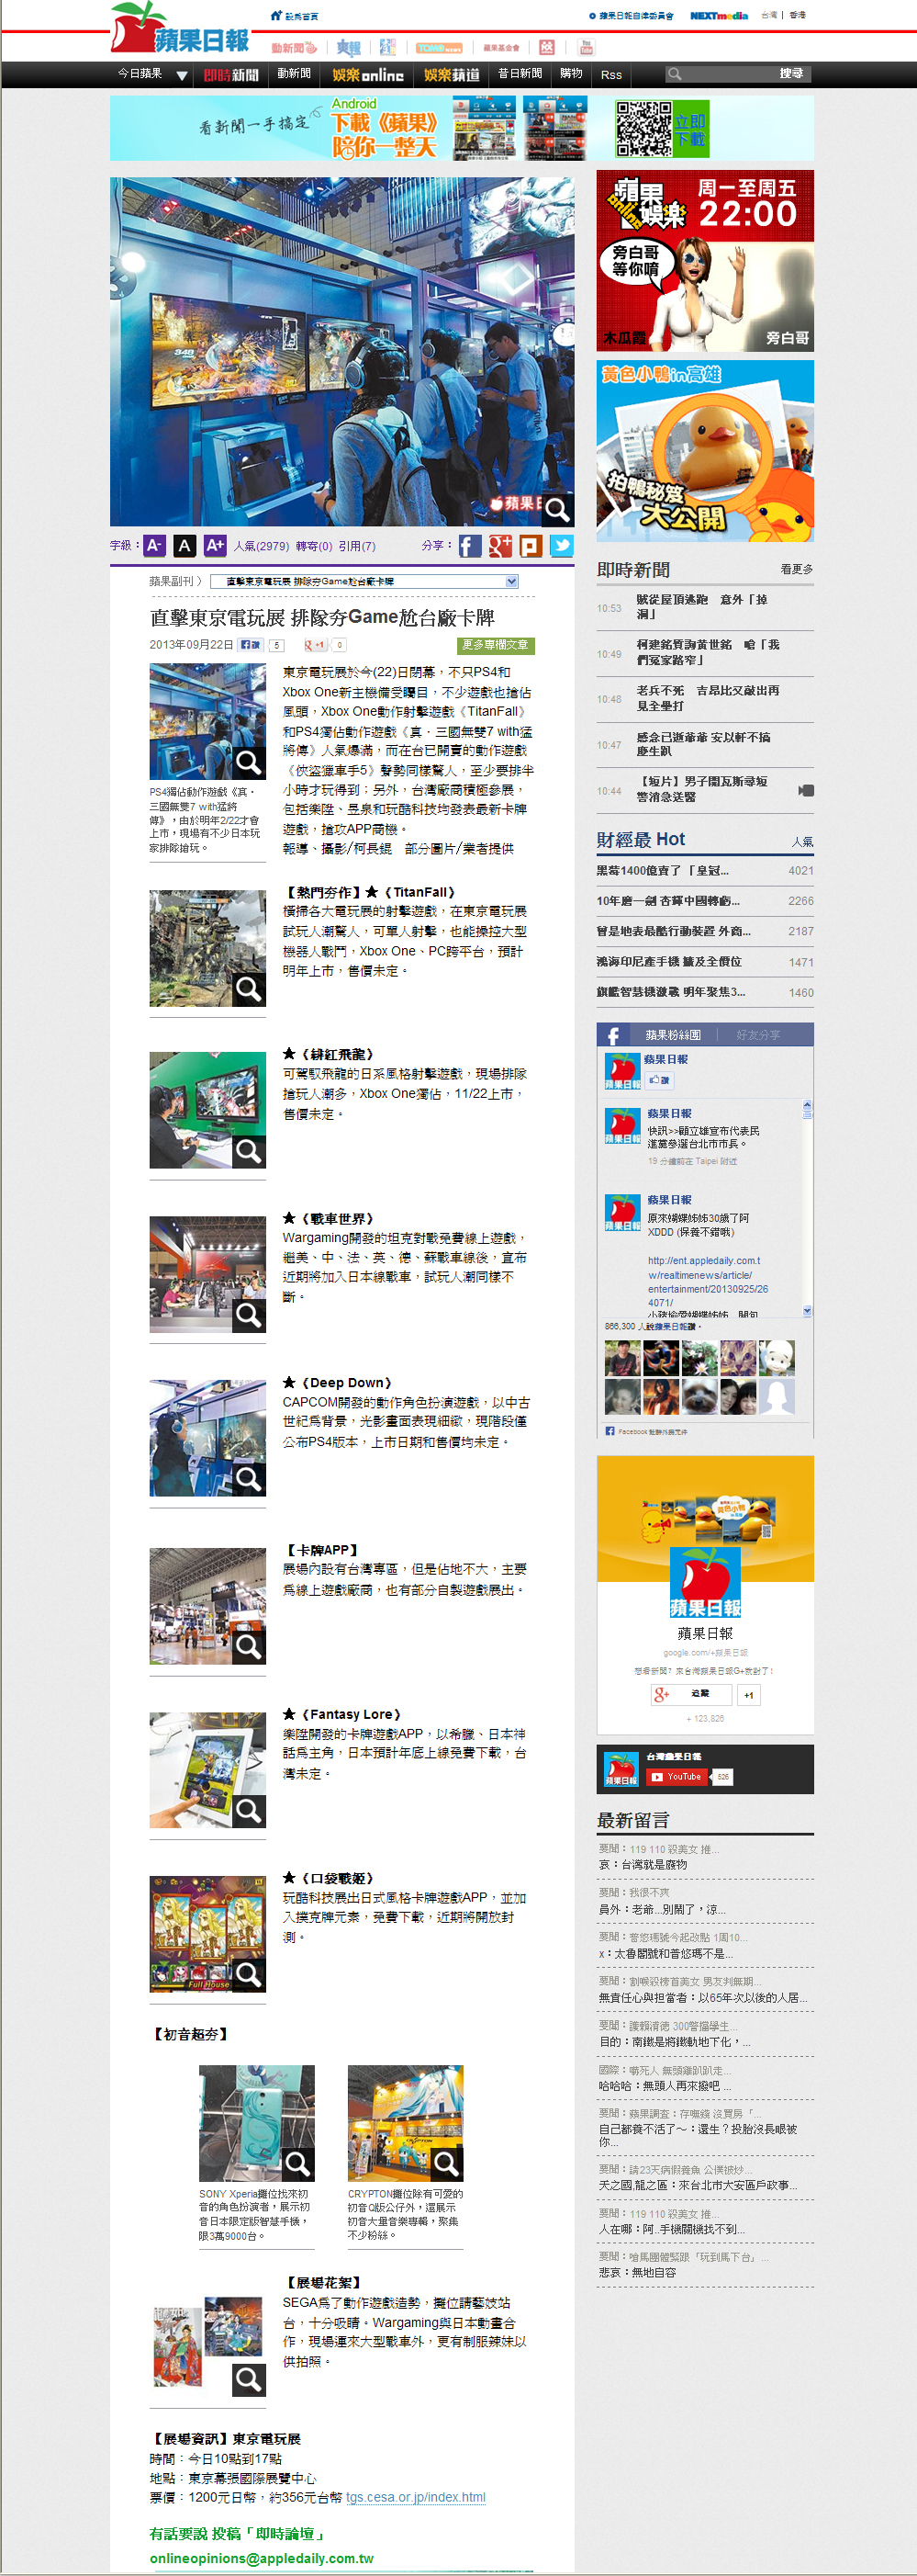Switch to the 好友分享 tab in Facebook widget
This screenshot has width=917, height=2576.
click(758, 1035)
